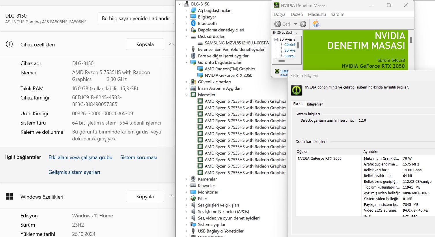Select NVIDIA GeForce RTX 2050 in Device Manager
435x237 pixels.
(228, 75)
